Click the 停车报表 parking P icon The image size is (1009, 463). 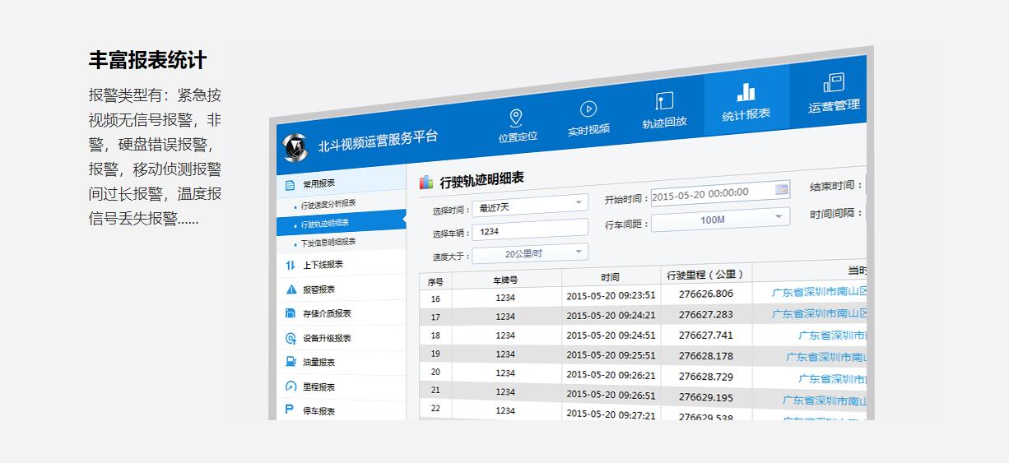290,410
